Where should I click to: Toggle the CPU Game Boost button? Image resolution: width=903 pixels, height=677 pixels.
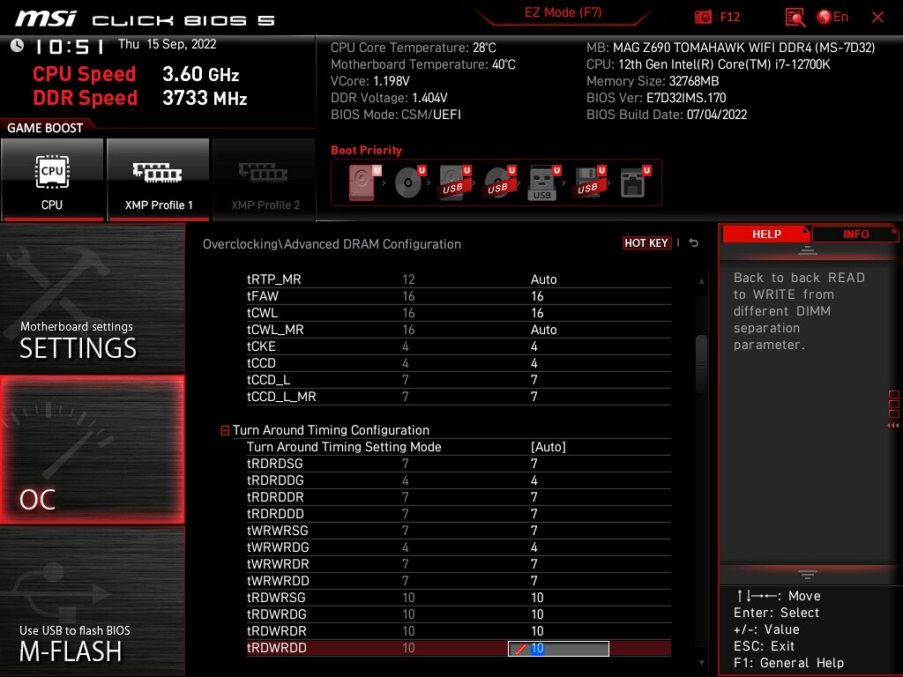tap(52, 180)
